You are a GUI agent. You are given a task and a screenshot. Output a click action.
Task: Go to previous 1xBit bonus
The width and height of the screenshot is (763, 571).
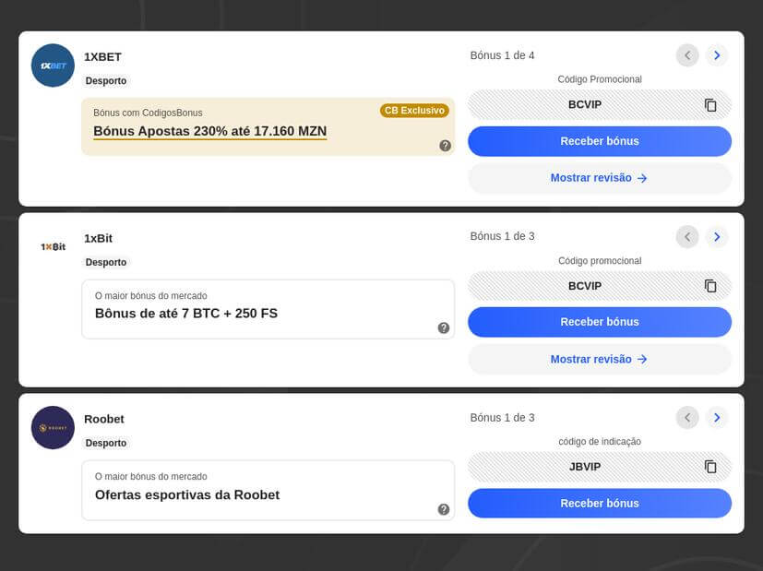pos(687,237)
